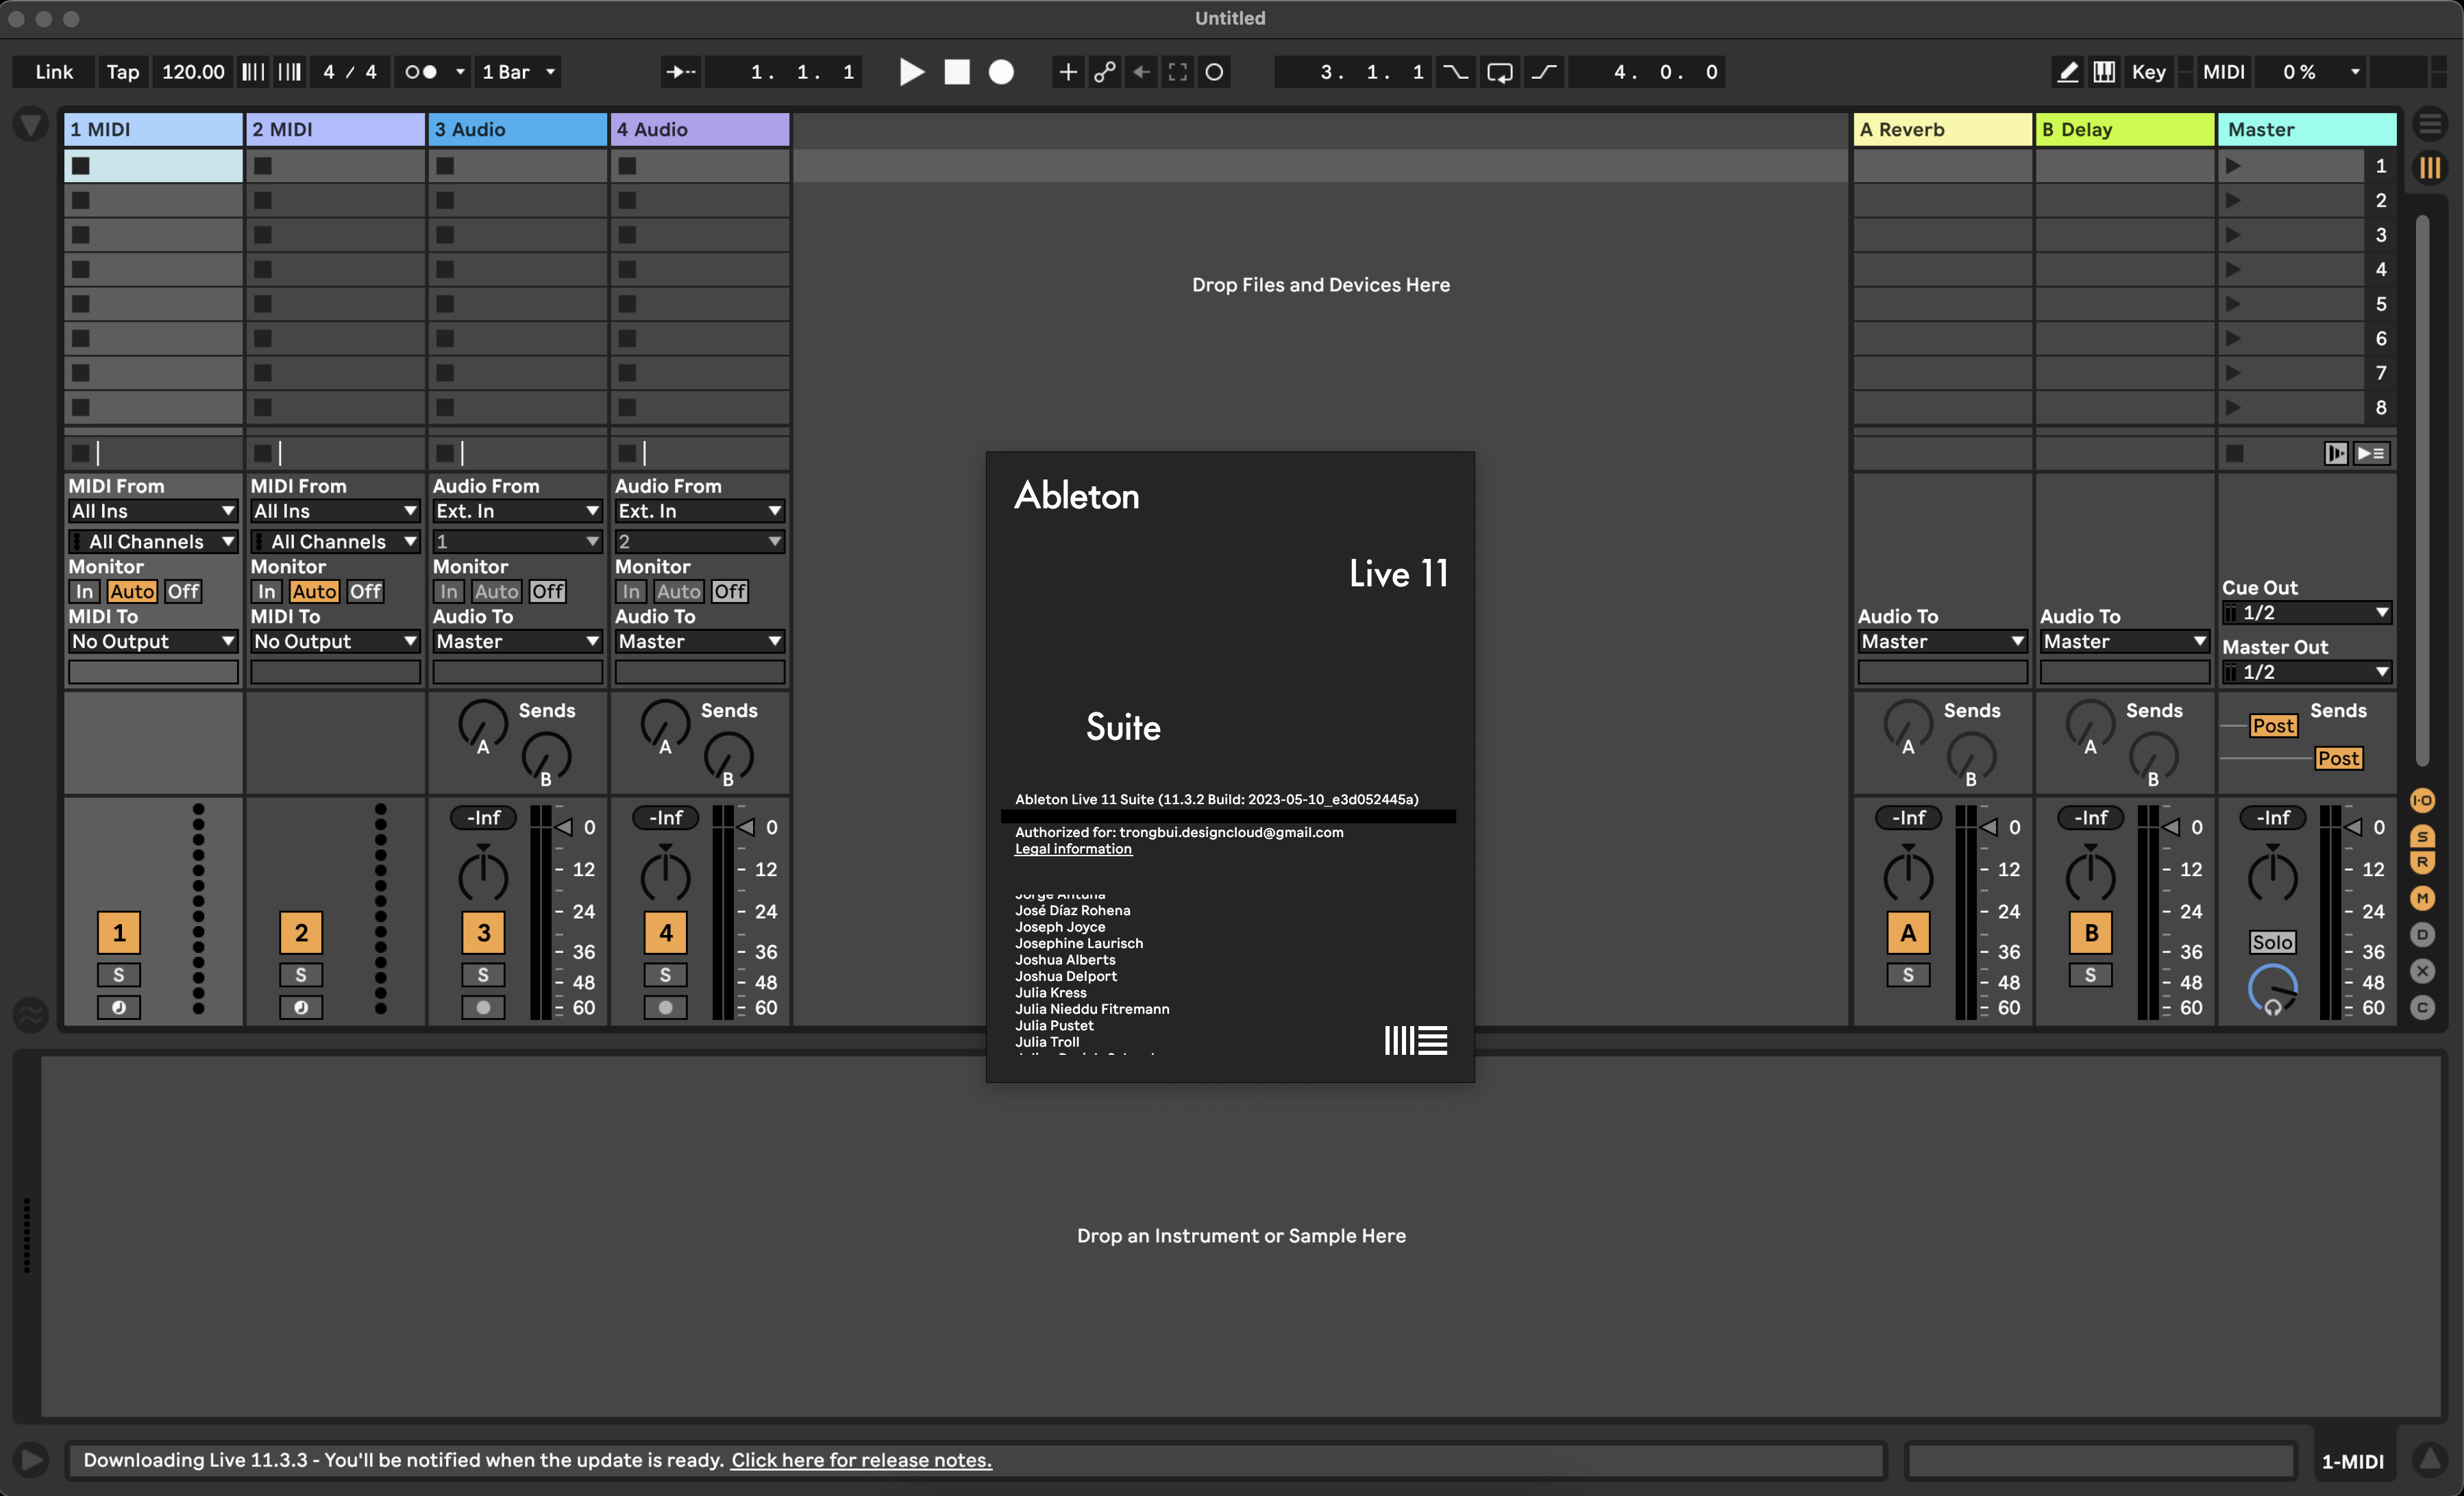
Task: Open MIDI From All Ins dropdown on track 1
Action: click(153, 511)
